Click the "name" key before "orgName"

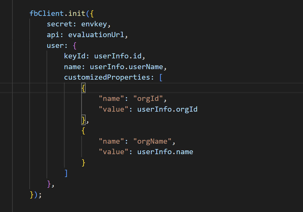111,142
